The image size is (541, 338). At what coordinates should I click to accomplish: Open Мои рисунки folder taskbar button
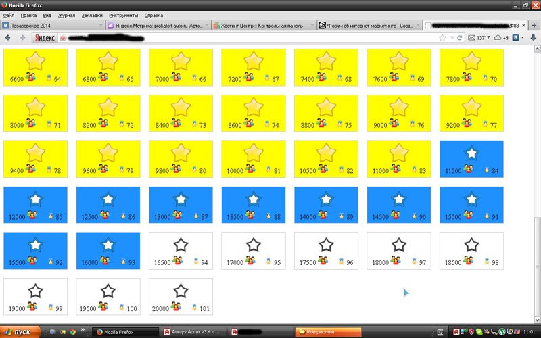pos(329,332)
